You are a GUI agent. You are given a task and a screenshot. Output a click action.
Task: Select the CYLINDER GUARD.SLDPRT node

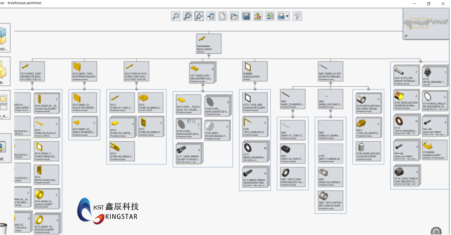coord(435,150)
